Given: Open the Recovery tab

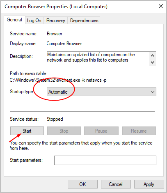Looking at the screenshot, I should 56,21.
